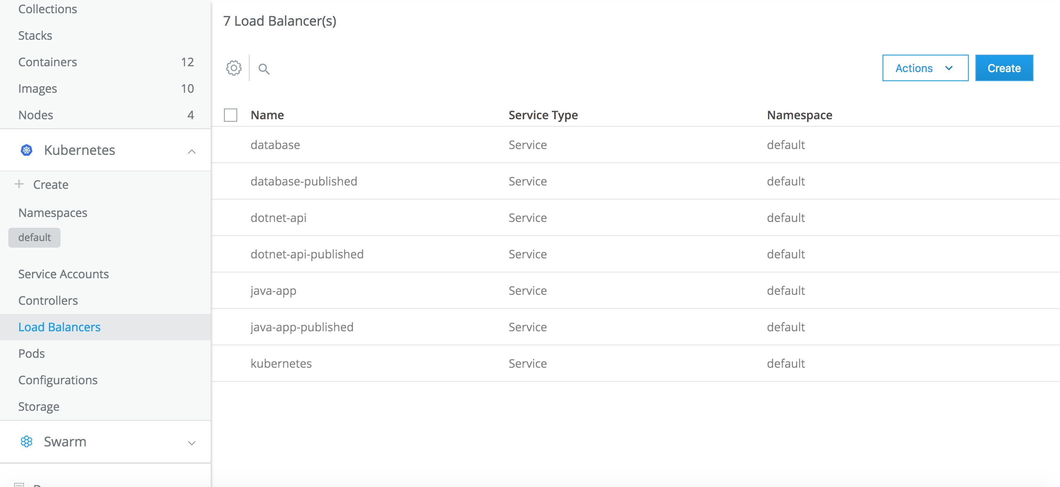The width and height of the screenshot is (1060, 487).
Task: Go to Containers in the sidebar
Action: [48, 62]
